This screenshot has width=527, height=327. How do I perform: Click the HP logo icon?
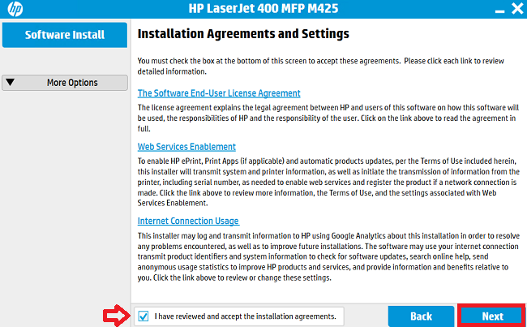(x=15, y=9)
